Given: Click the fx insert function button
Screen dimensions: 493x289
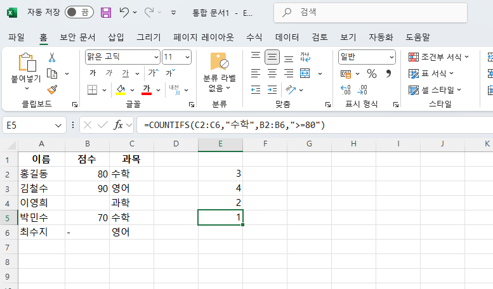Looking at the screenshot, I should point(118,125).
